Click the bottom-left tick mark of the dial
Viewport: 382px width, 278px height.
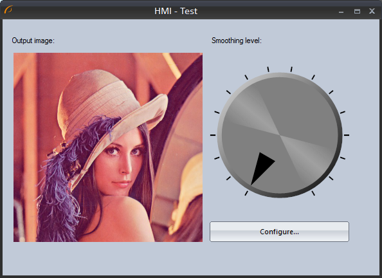tap(246, 193)
